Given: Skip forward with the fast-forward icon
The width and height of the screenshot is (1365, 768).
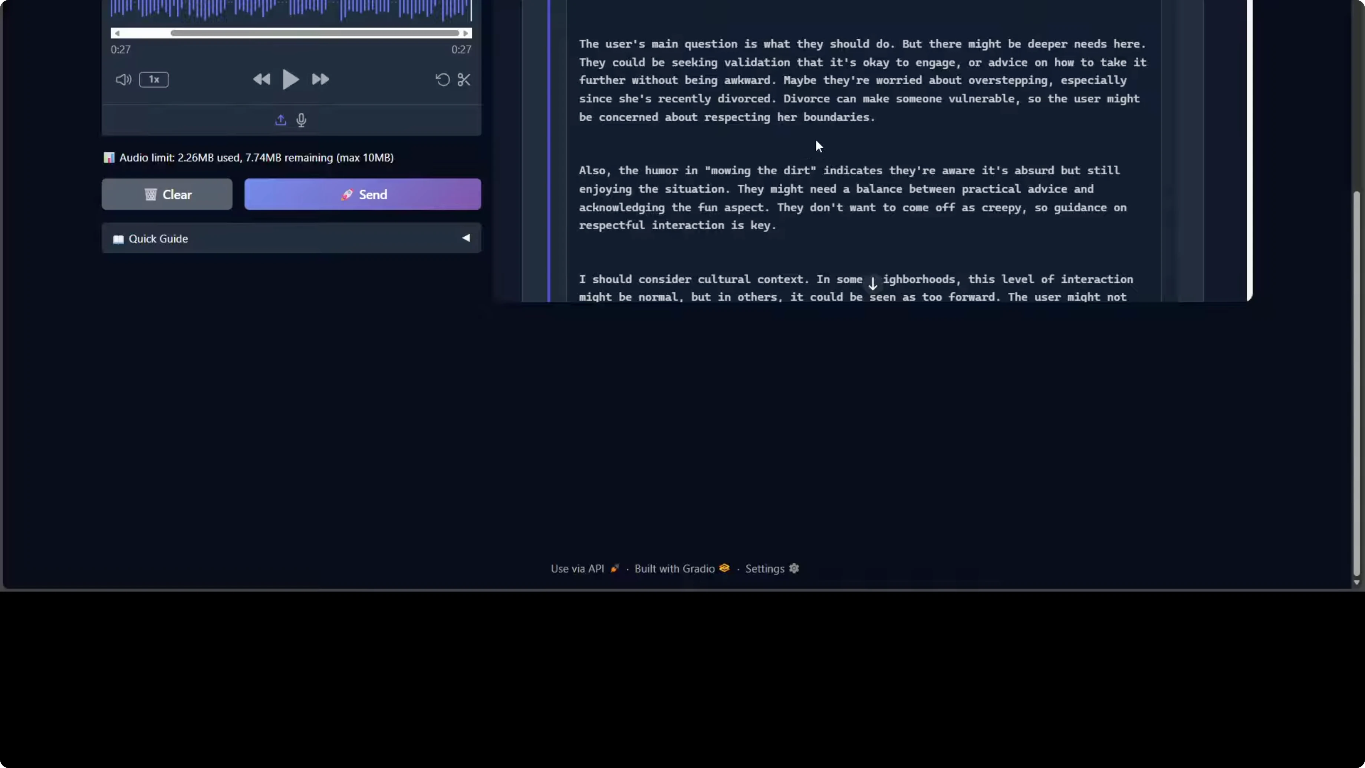Looking at the screenshot, I should click(320, 79).
